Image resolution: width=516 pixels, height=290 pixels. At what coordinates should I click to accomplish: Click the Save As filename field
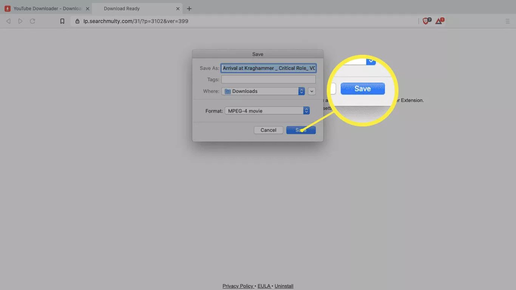pos(268,68)
